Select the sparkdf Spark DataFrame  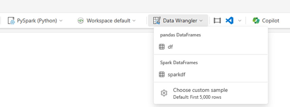[x=211, y=75]
